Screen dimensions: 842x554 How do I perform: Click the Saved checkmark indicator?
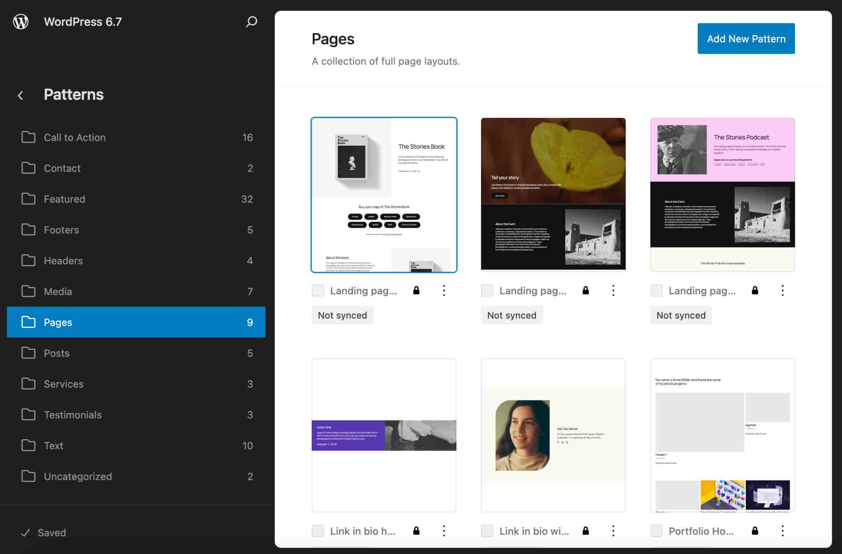[x=25, y=533]
